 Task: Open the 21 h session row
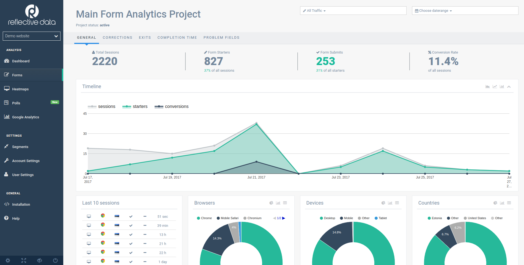(129, 244)
